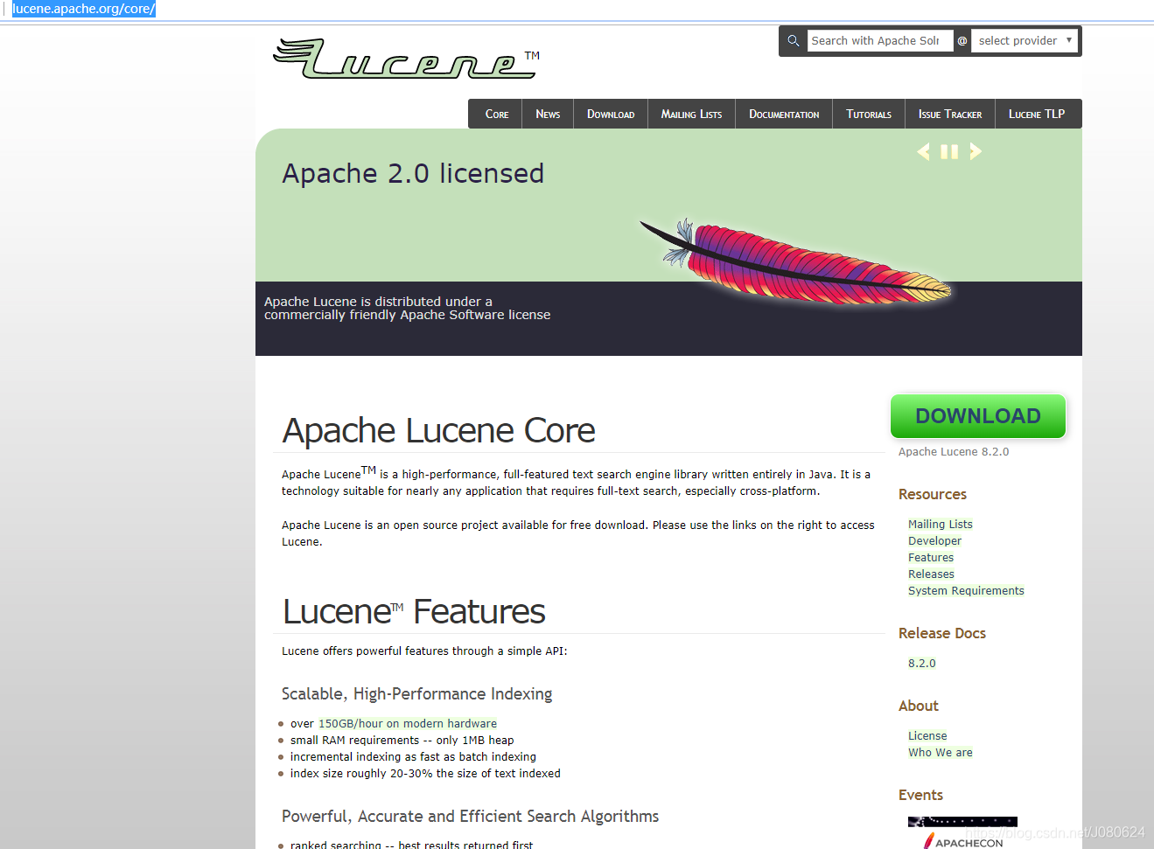
Task: Open System Requirements link
Action: coord(966,590)
